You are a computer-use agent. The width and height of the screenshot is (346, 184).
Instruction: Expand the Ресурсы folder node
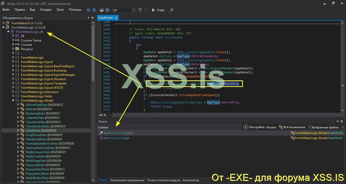[x=13, y=49]
